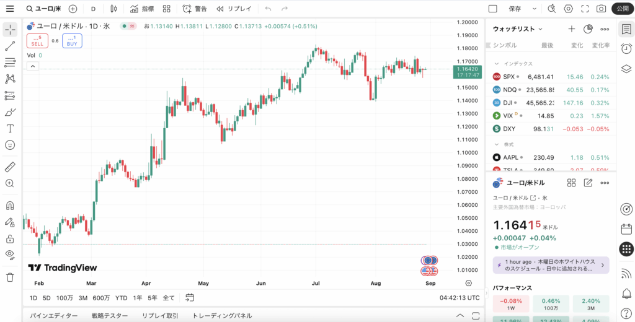The height and width of the screenshot is (322, 635).
Task: Select the 3M time range
Action: point(82,298)
